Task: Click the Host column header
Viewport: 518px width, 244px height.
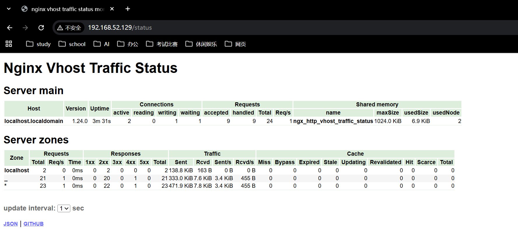Action: pos(34,108)
